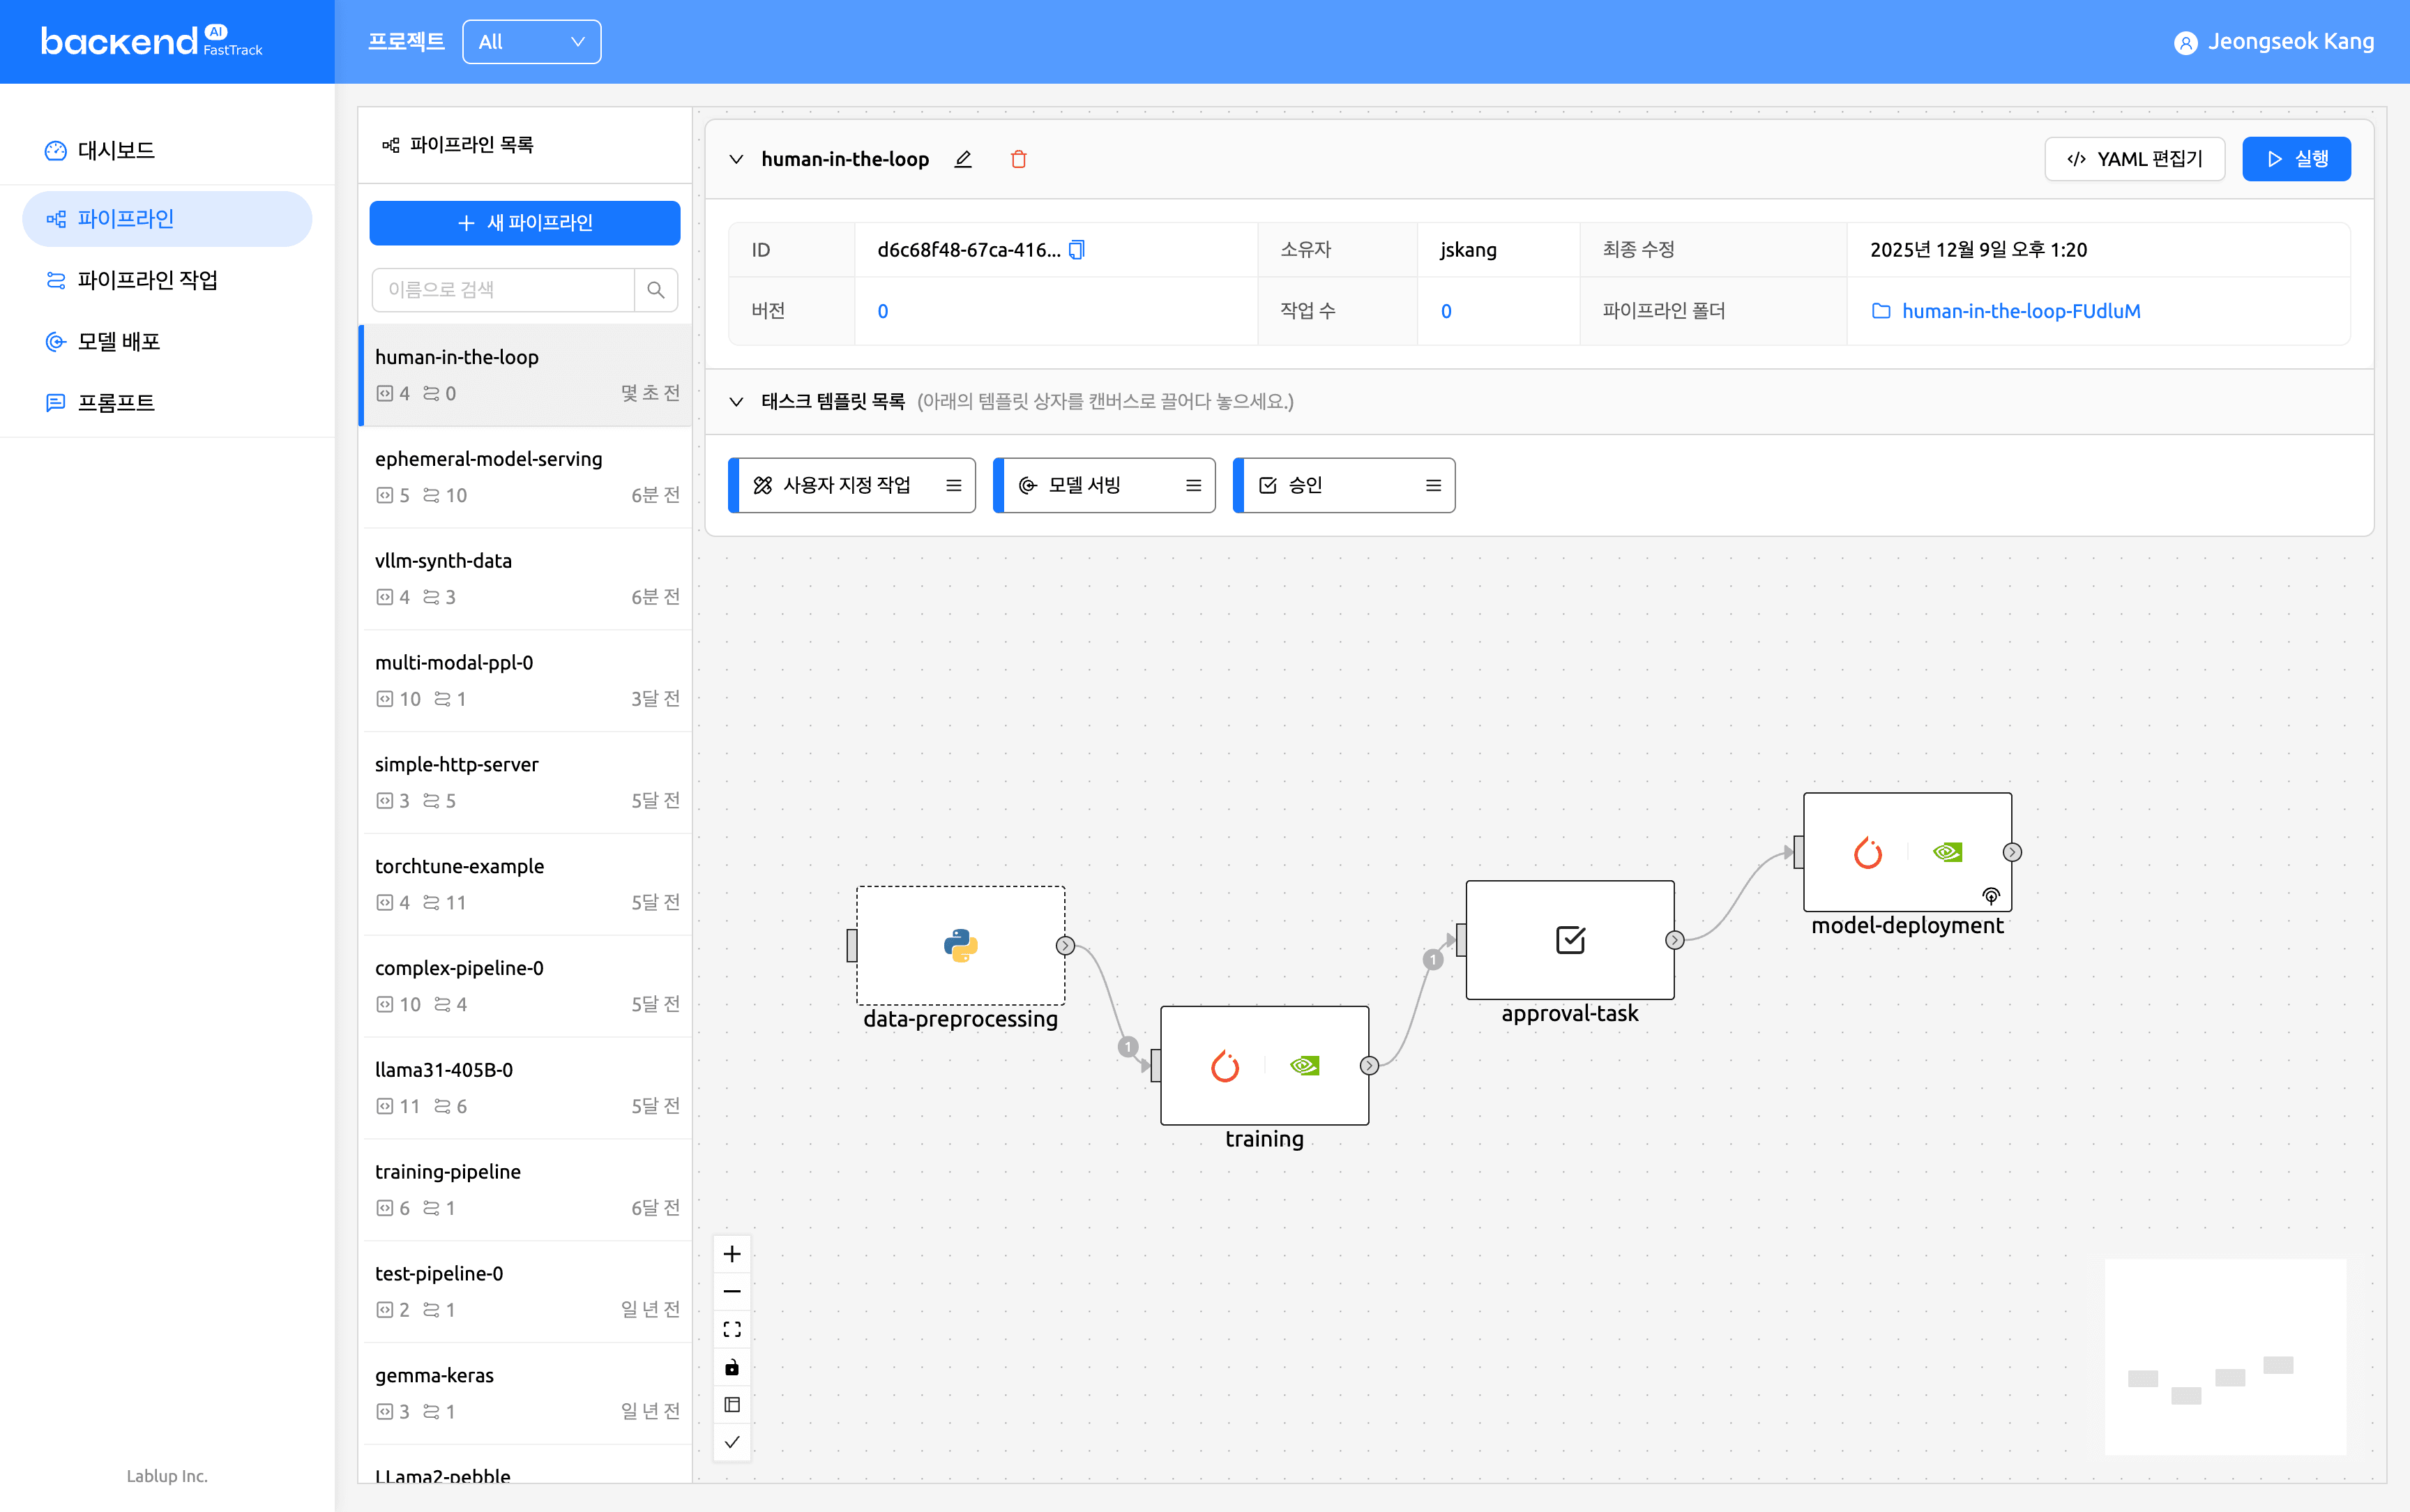Go to 모델 배포 in the sidebar
The height and width of the screenshot is (1512, 2410).
(x=119, y=341)
